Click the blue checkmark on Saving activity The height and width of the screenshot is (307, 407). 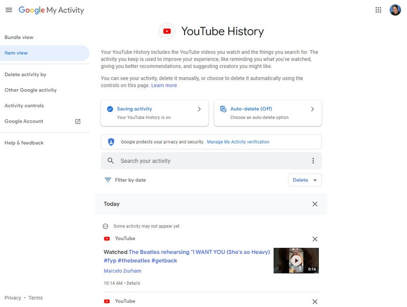(110, 109)
